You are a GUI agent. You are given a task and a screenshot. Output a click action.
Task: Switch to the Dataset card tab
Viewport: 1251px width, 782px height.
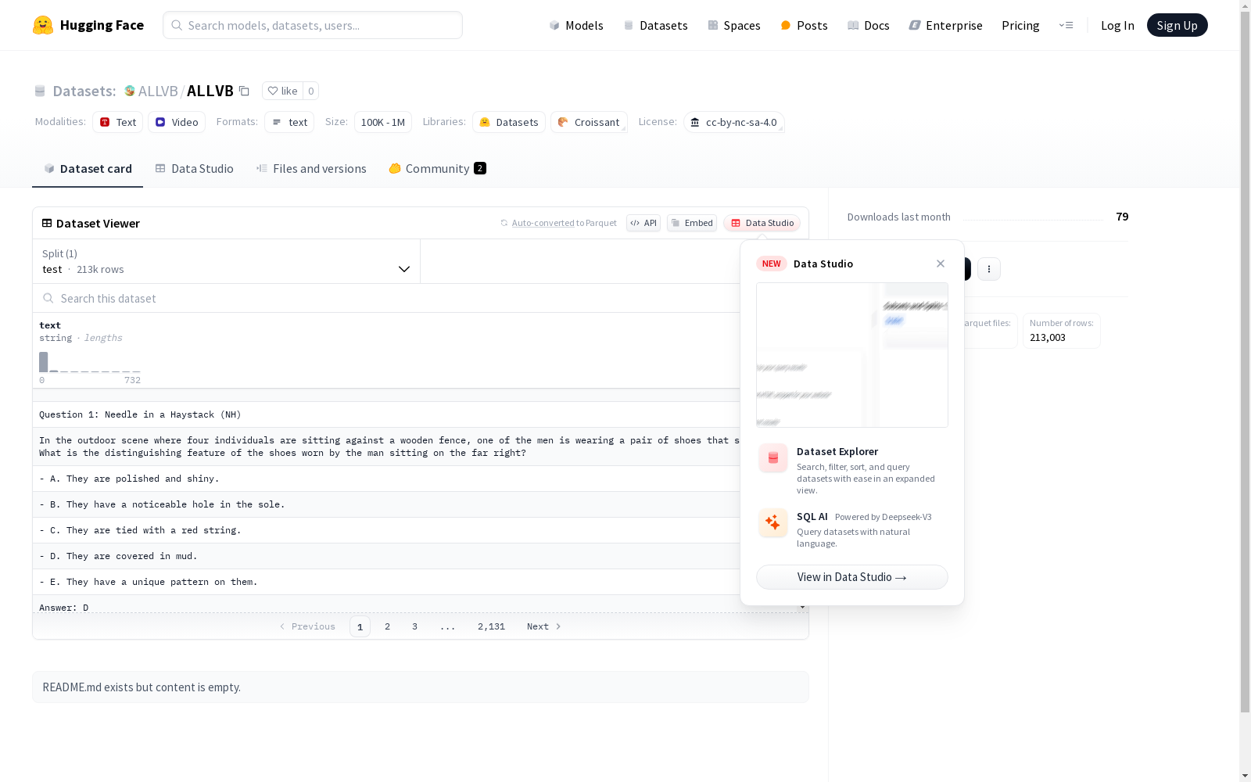[88, 169]
